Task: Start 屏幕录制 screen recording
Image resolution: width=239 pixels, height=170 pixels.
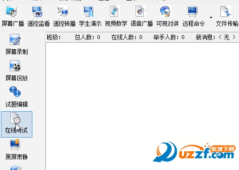Action: tap(16, 44)
